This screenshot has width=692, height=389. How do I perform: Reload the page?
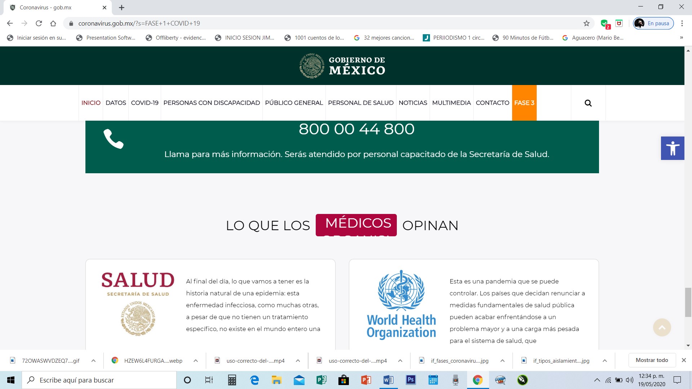[39, 23]
